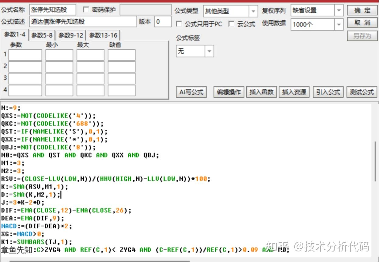Click the 取消 button
Screen dimensions: 379x262
click(362, 23)
